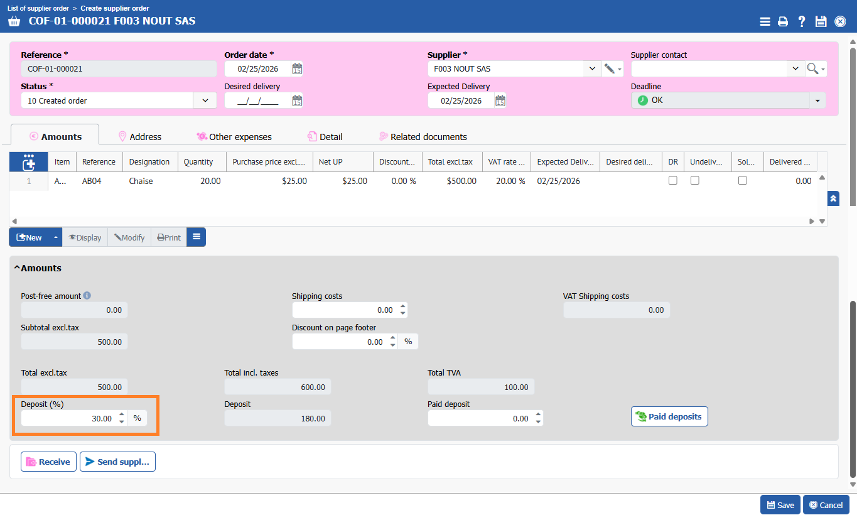857x520 pixels.
Task: Click the Deposit (%) input field
Action: 68,418
